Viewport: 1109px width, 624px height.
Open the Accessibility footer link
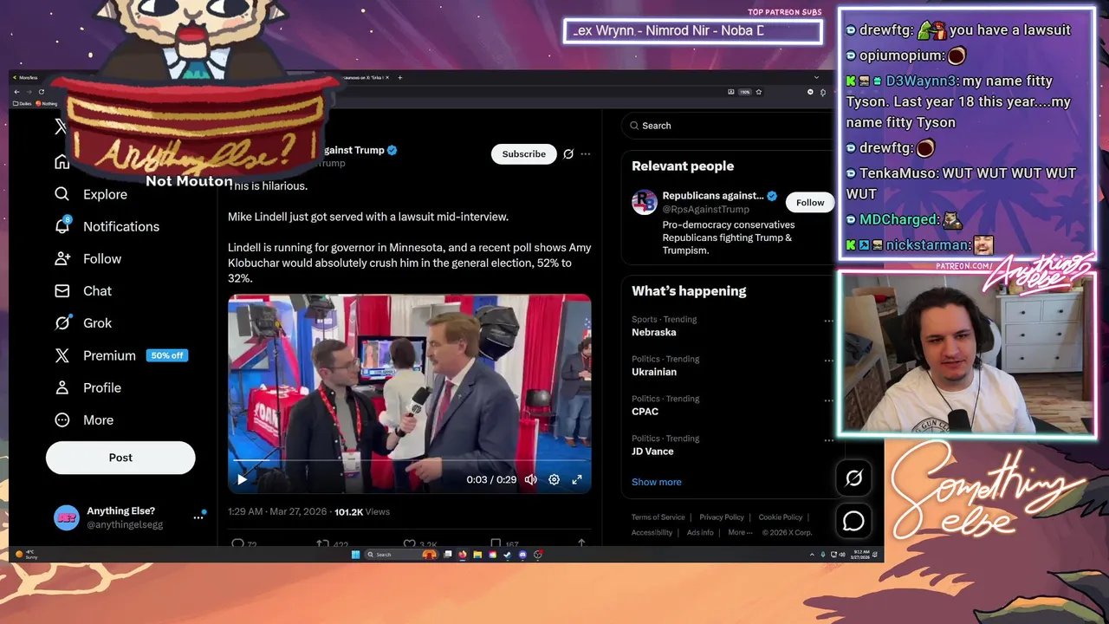click(652, 533)
